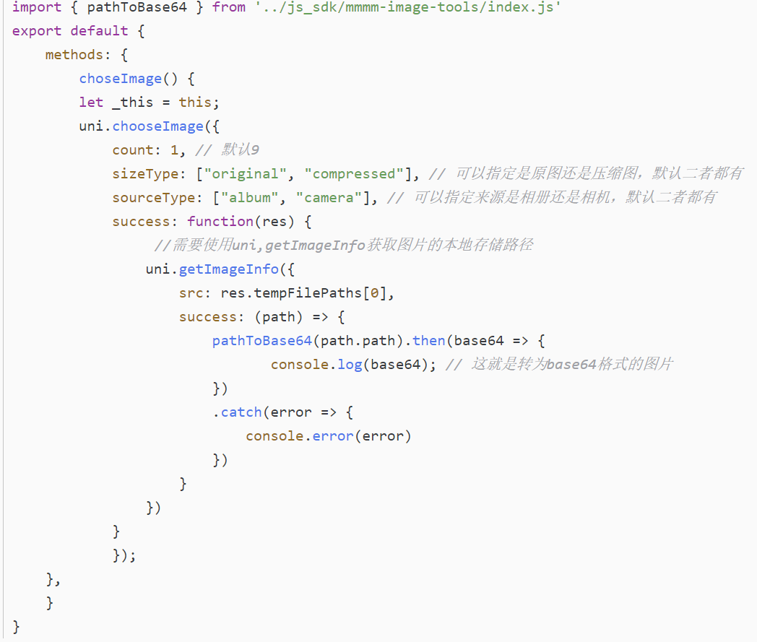This screenshot has height=642, width=757.
Task: Click the methods property name
Action: 74,55
